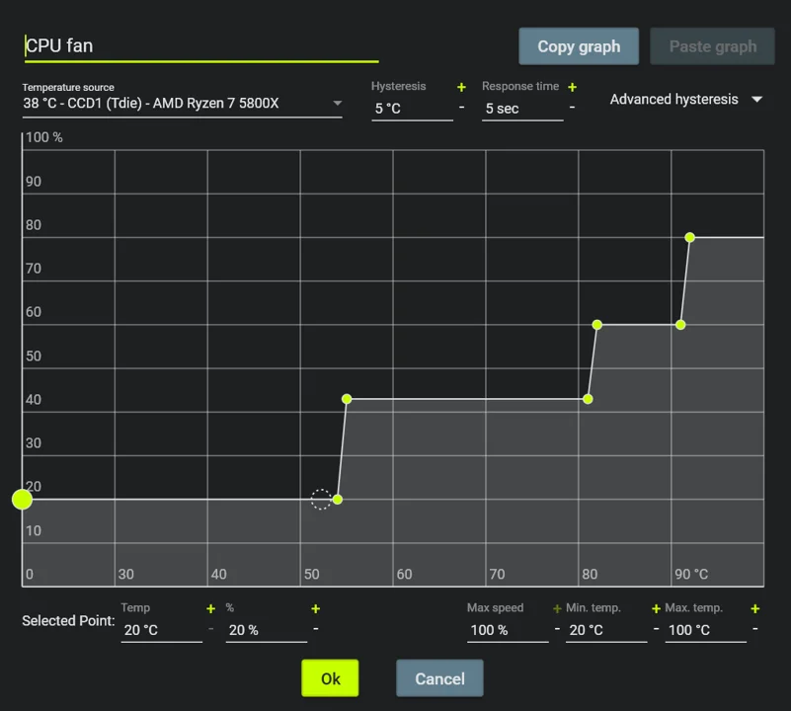This screenshot has width=791, height=711.
Task: Increase Max. temp. using plus icon
Action: 754,609
